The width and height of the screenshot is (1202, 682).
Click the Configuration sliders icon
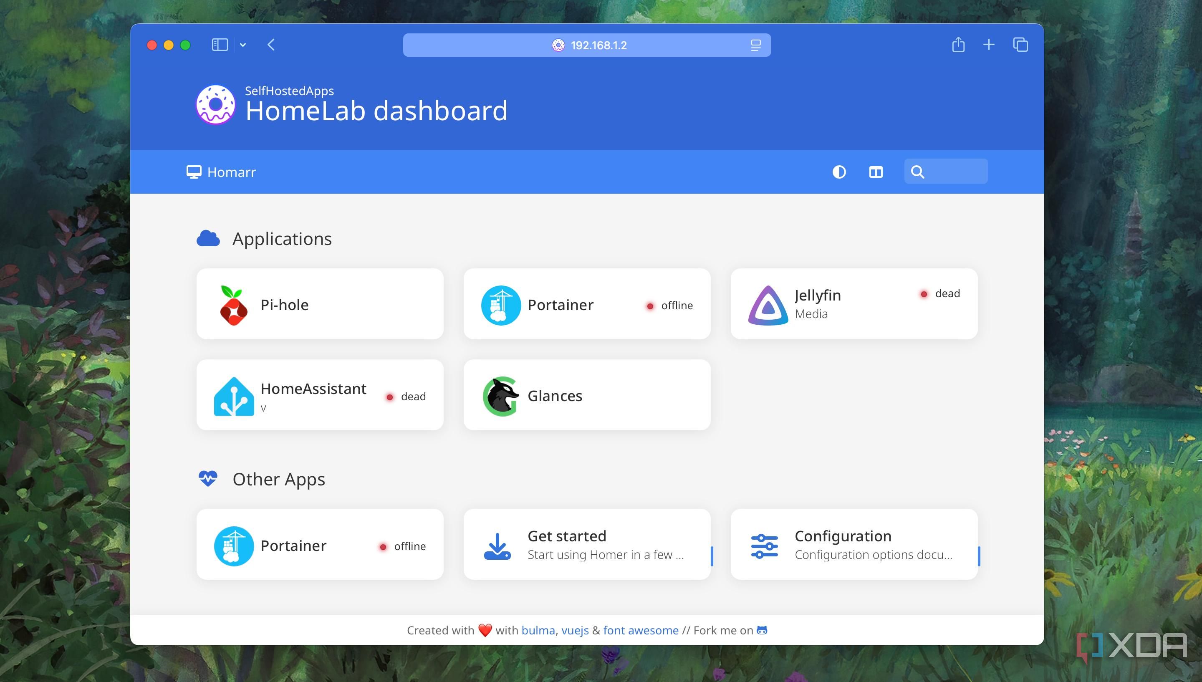tap(764, 546)
